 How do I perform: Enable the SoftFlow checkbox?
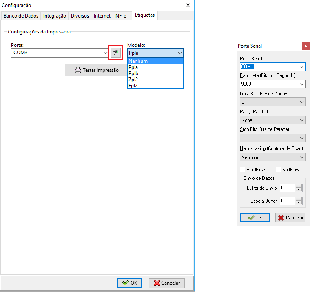(x=279, y=169)
